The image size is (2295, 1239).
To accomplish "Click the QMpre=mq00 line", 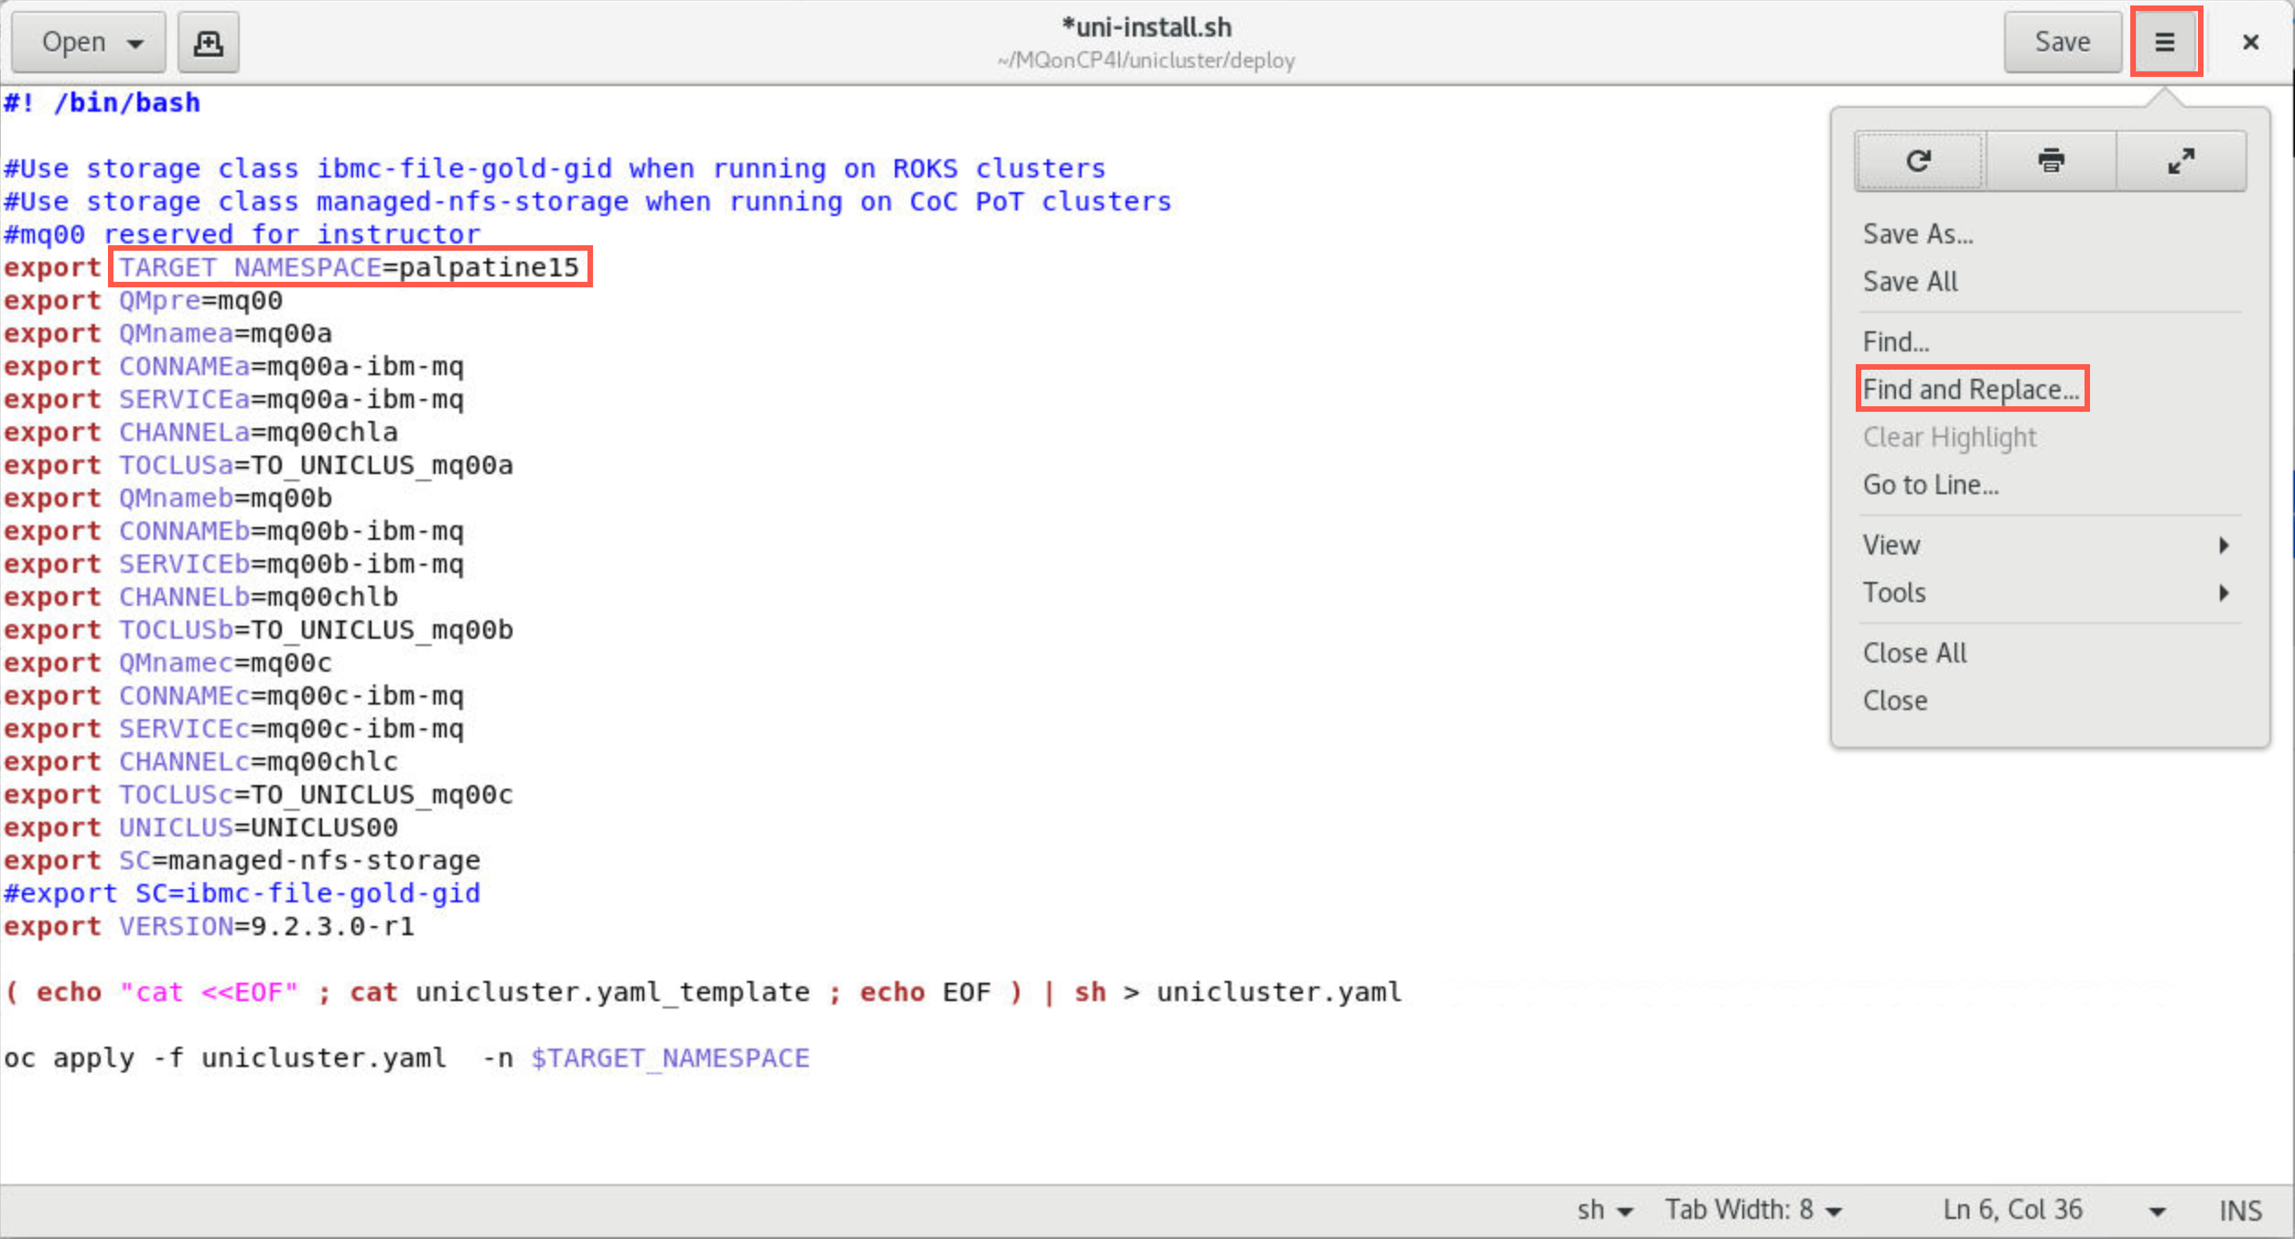I will pyautogui.click(x=144, y=300).
